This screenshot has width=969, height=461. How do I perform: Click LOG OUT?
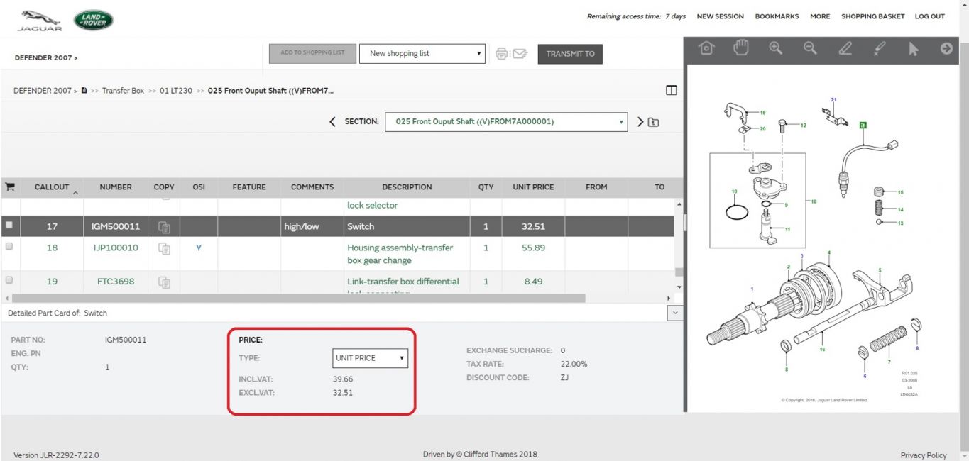[x=929, y=16]
